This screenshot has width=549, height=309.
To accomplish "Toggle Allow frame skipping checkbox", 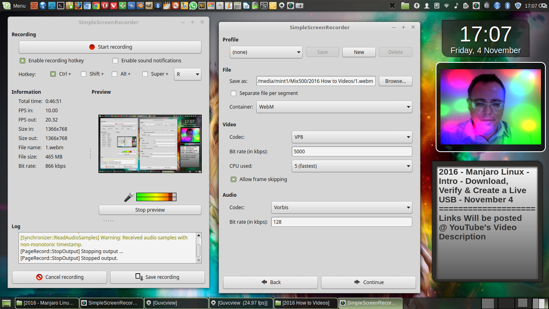I will coord(234,179).
